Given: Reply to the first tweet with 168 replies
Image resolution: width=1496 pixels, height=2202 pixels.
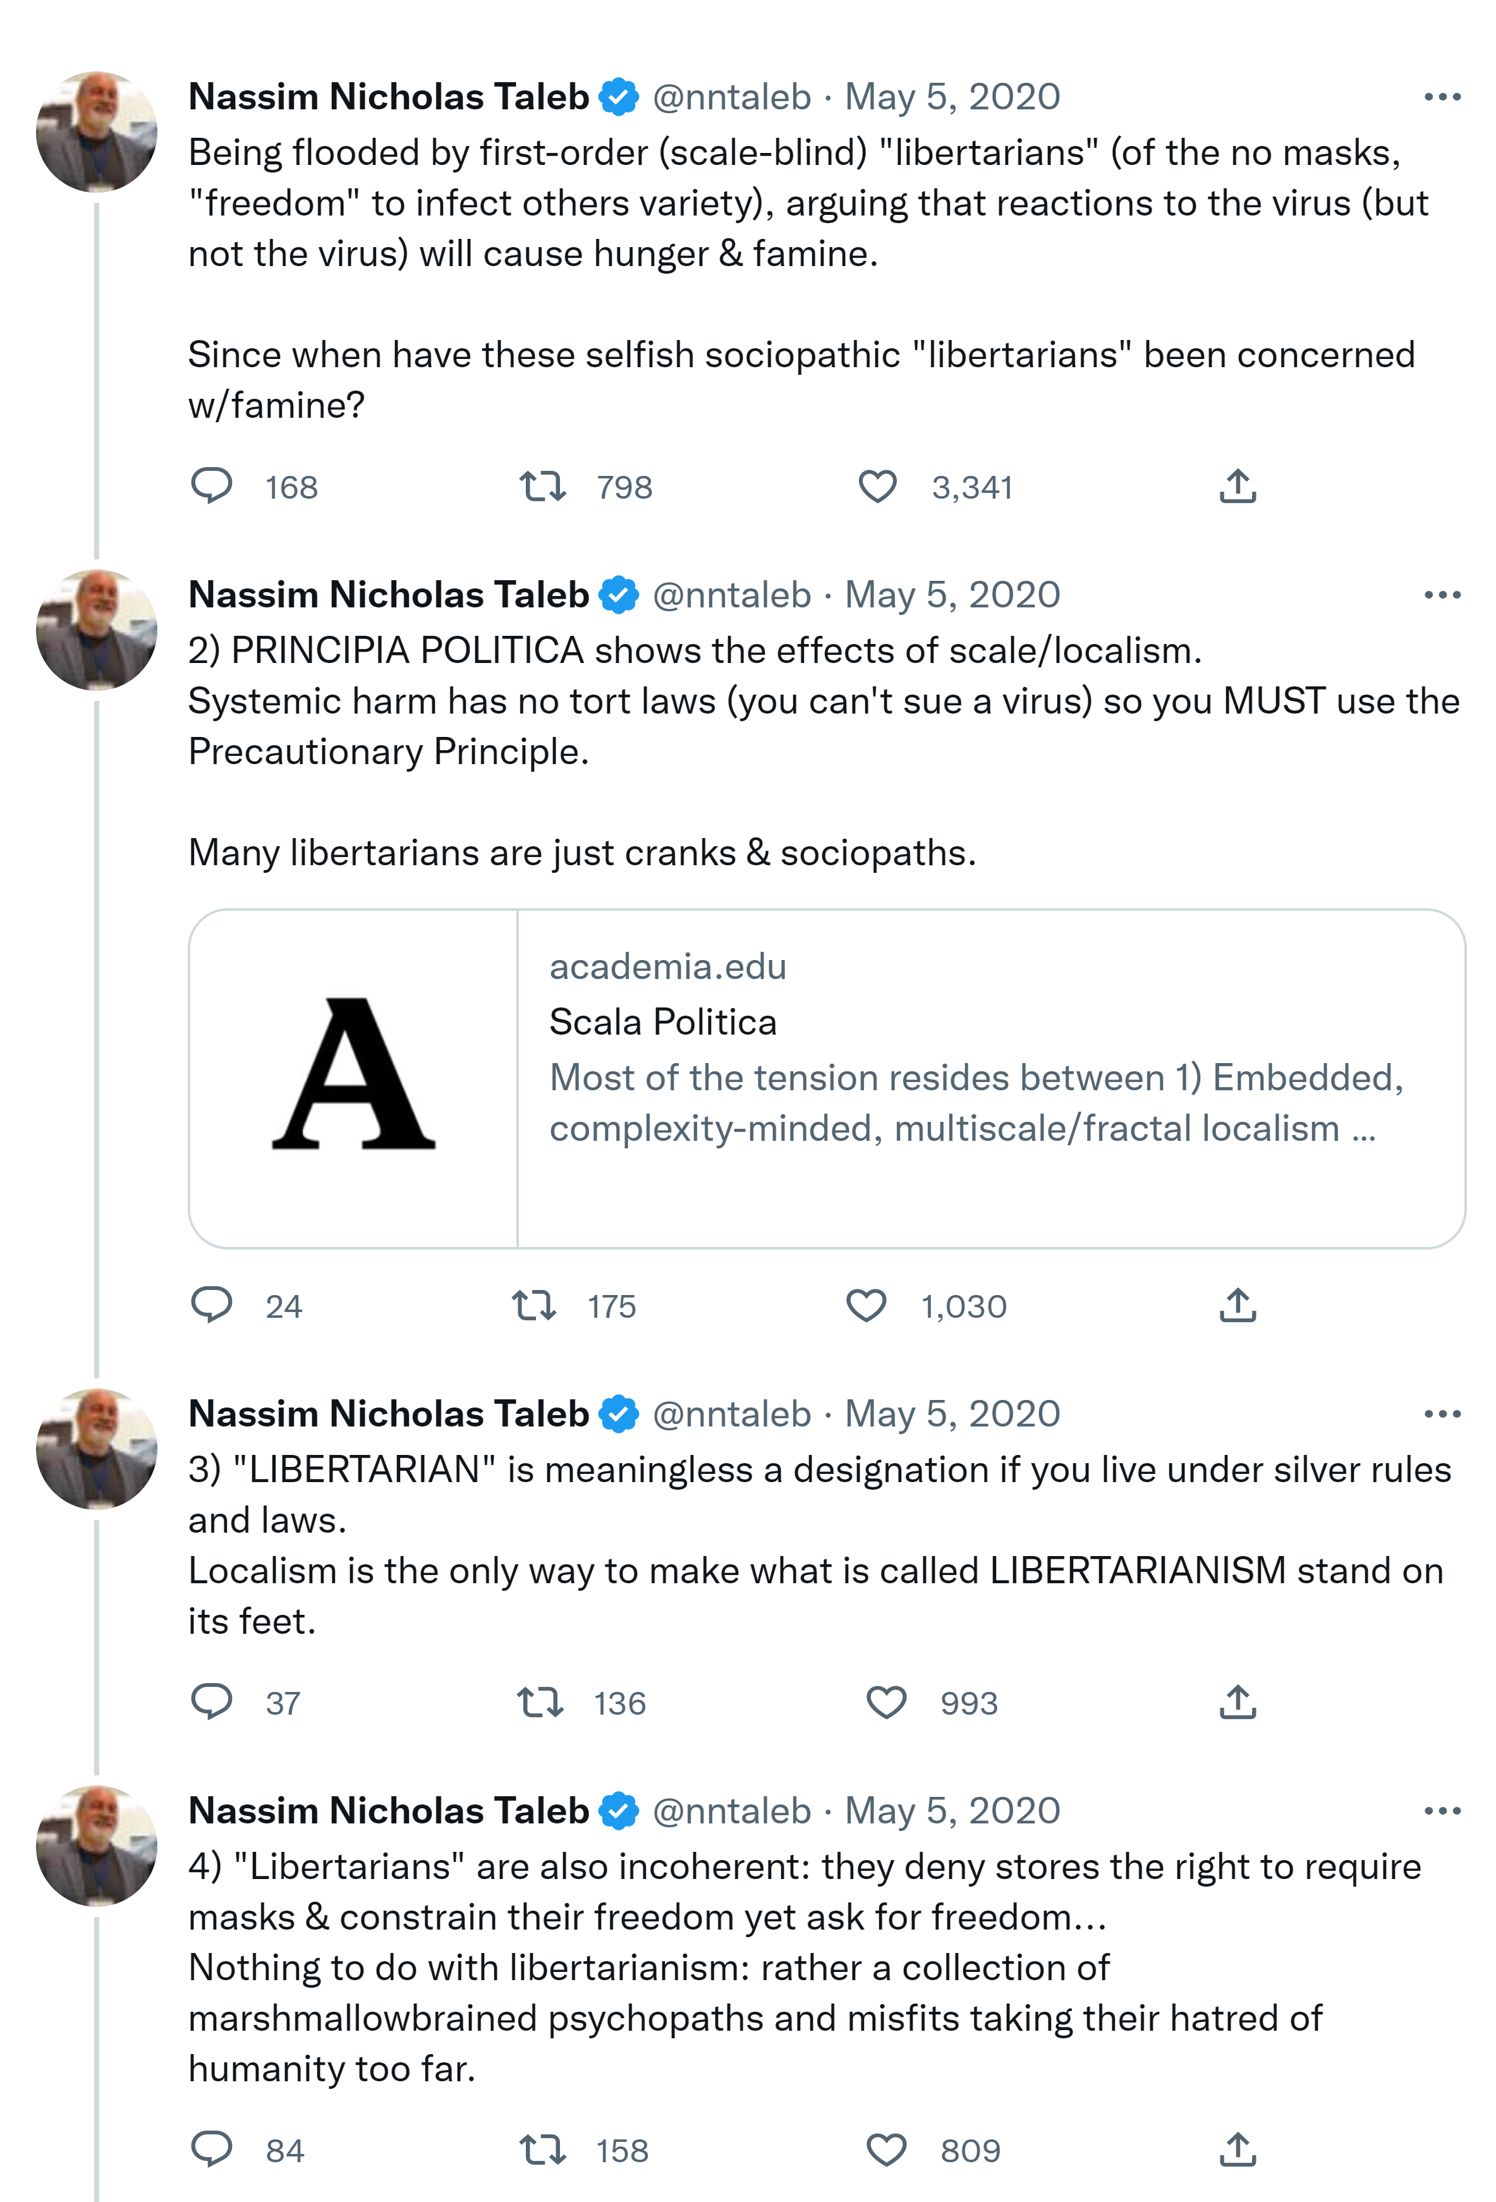Looking at the screenshot, I should pyautogui.click(x=211, y=486).
